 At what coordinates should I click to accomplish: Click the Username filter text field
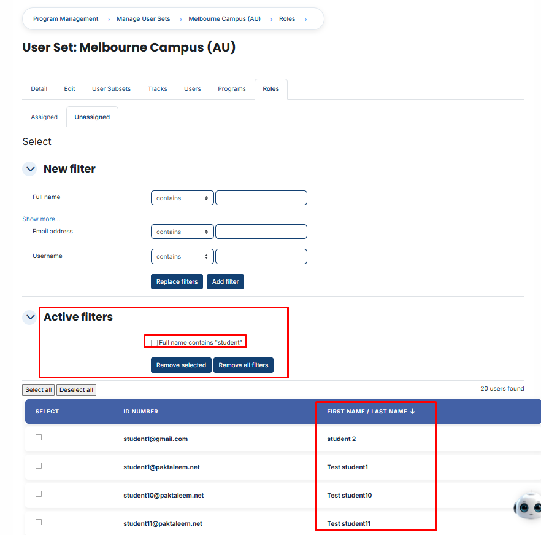click(x=261, y=256)
